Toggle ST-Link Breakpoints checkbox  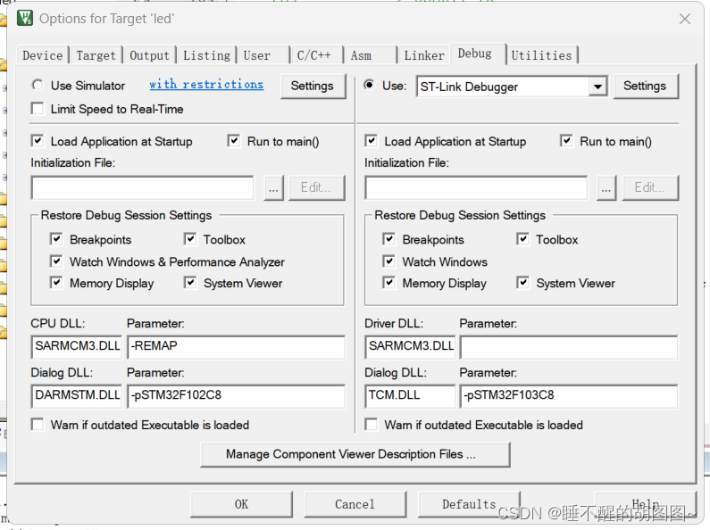pyautogui.click(x=388, y=239)
